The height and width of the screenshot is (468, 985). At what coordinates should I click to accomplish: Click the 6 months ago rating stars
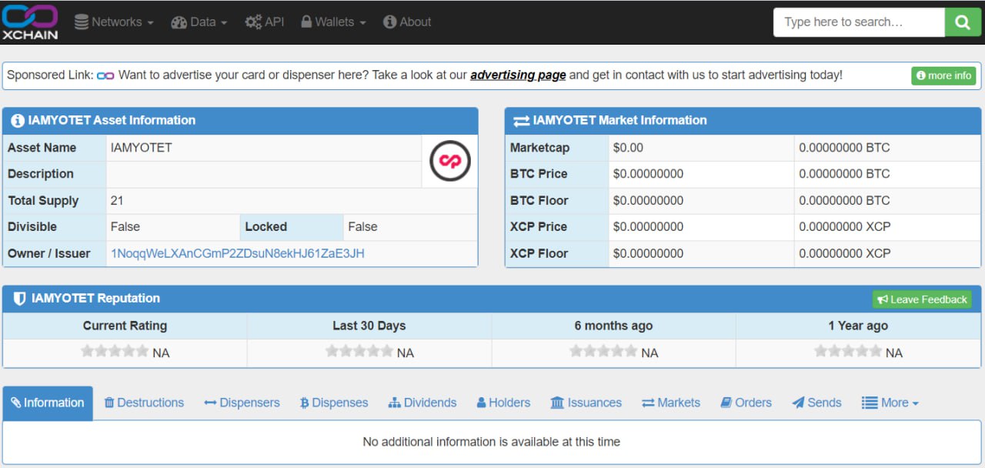pos(603,352)
